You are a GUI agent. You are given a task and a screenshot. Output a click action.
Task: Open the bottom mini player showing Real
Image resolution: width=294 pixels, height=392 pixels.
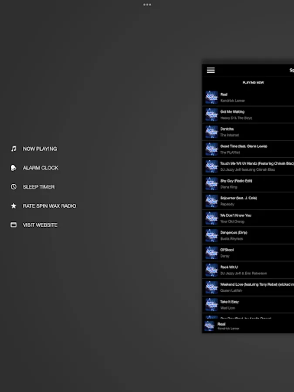[248, 326]
